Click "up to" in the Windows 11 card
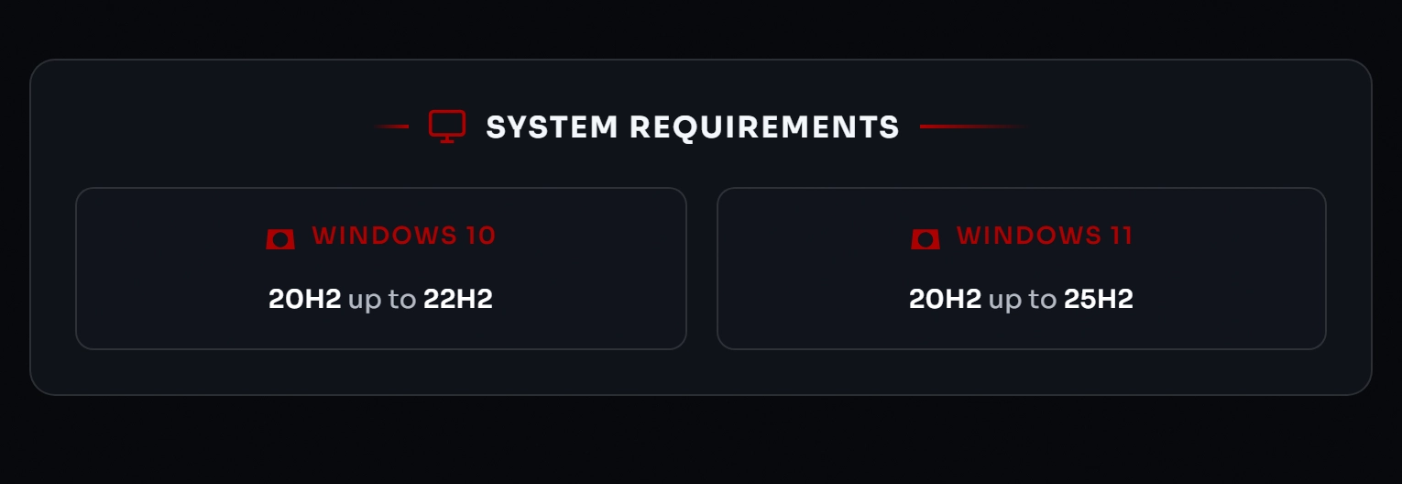The height and width of the screenshot is (484, 1402). (1022, 299)
